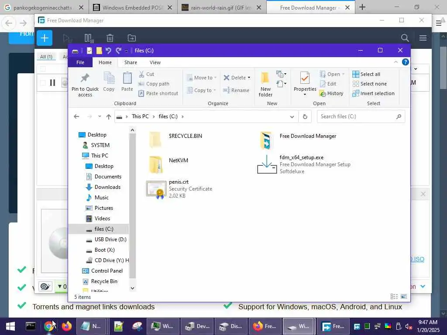Click navigation pane scrollbar down arrow
The image size is (447, 335).
click(x=132, y=288)
